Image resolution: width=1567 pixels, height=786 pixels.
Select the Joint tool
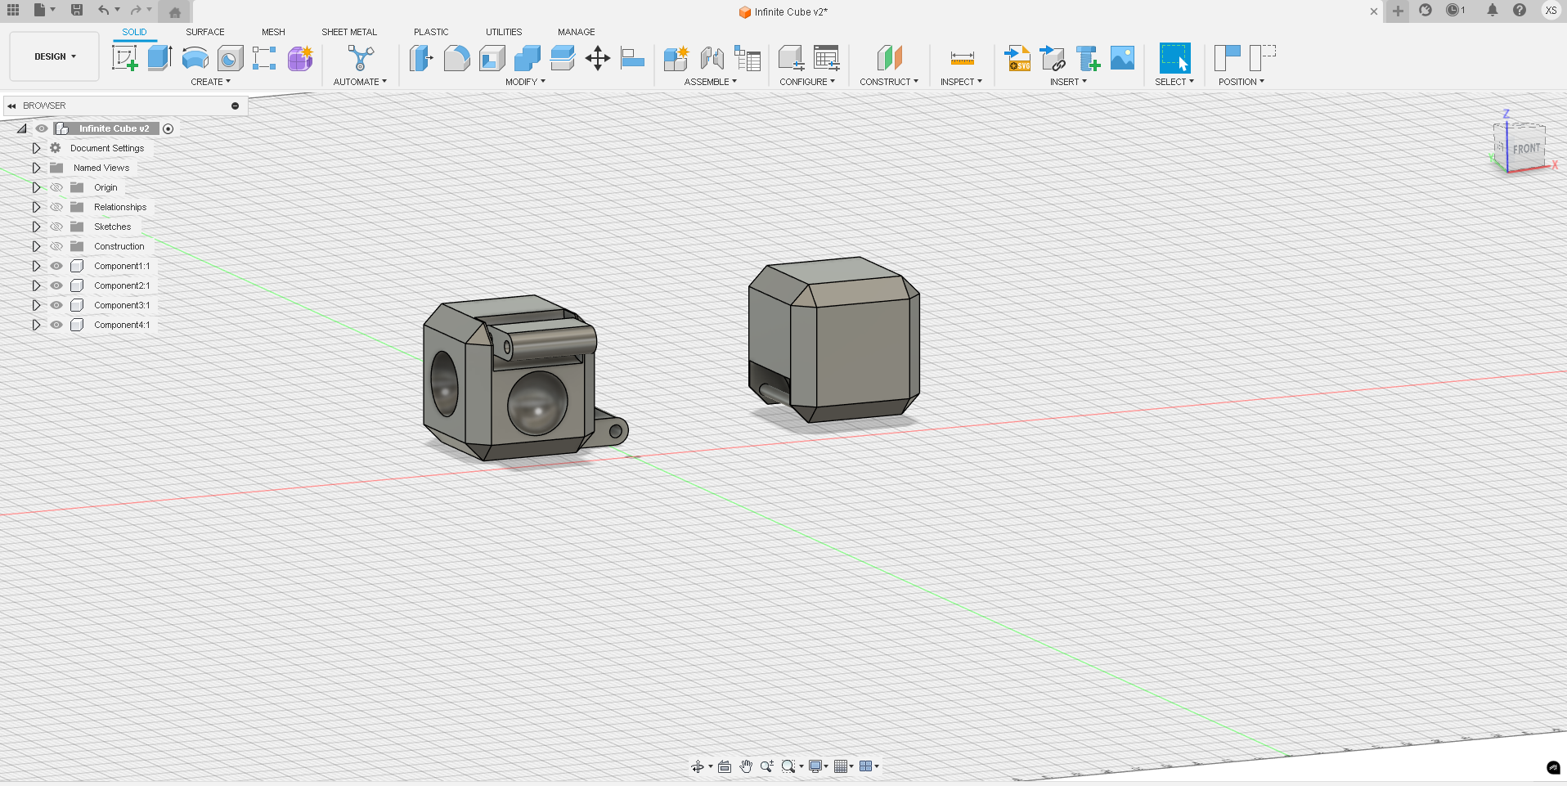pos(712,58)
